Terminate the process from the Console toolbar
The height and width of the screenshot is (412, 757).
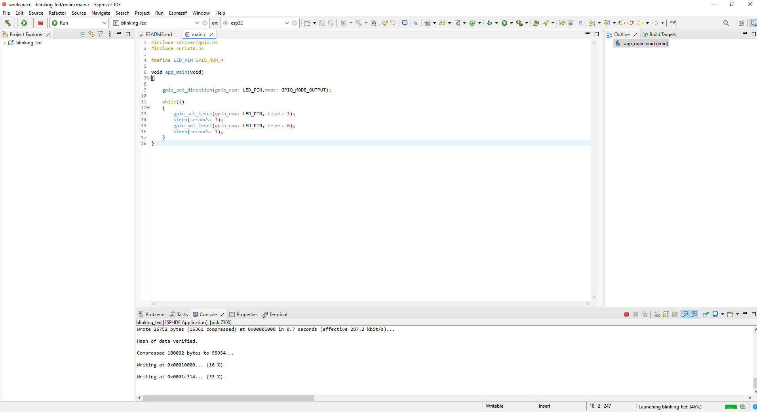626,314
